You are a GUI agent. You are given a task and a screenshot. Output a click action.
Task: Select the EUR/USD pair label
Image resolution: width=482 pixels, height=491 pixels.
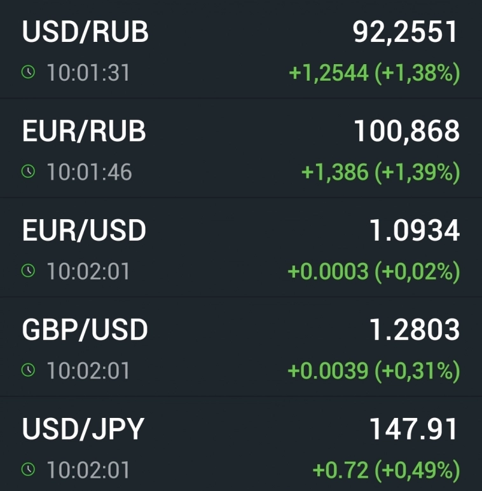pos(84,231)
